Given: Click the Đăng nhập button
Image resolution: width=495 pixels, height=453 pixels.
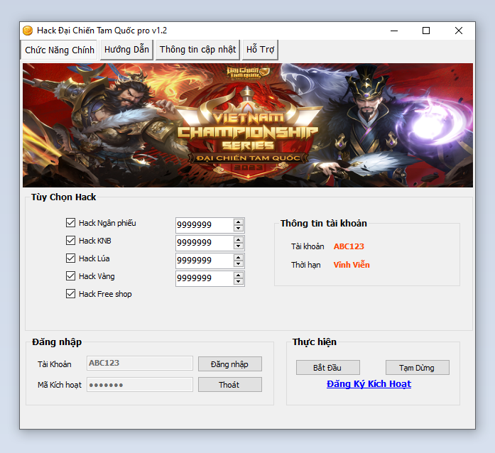Looking at the screenshot, I should [x=229, y=364].
